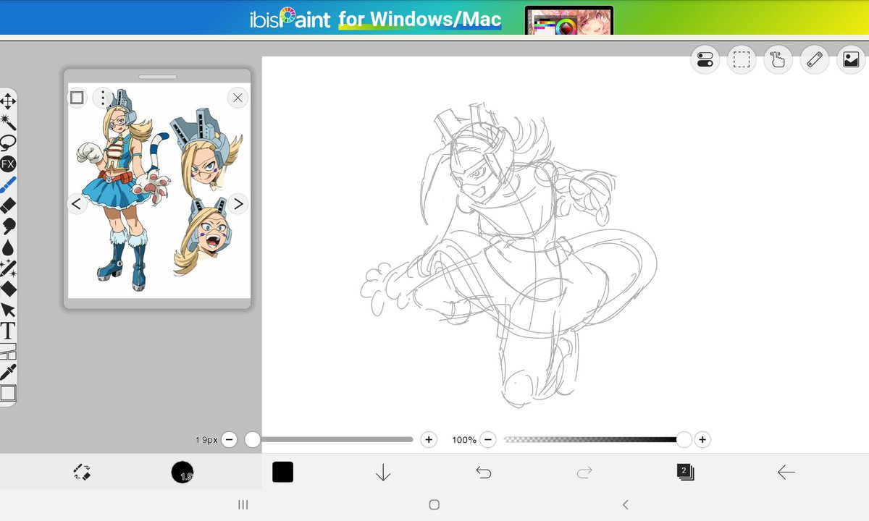Undo the last stroke

[x=484, y=473]
